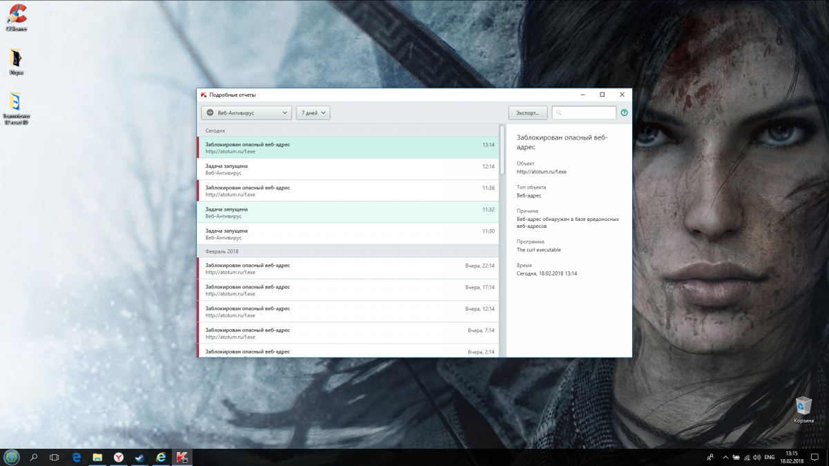Click the Kaspersky icon in the taskbar
This screenshot has width=829, height=466.
182,457
